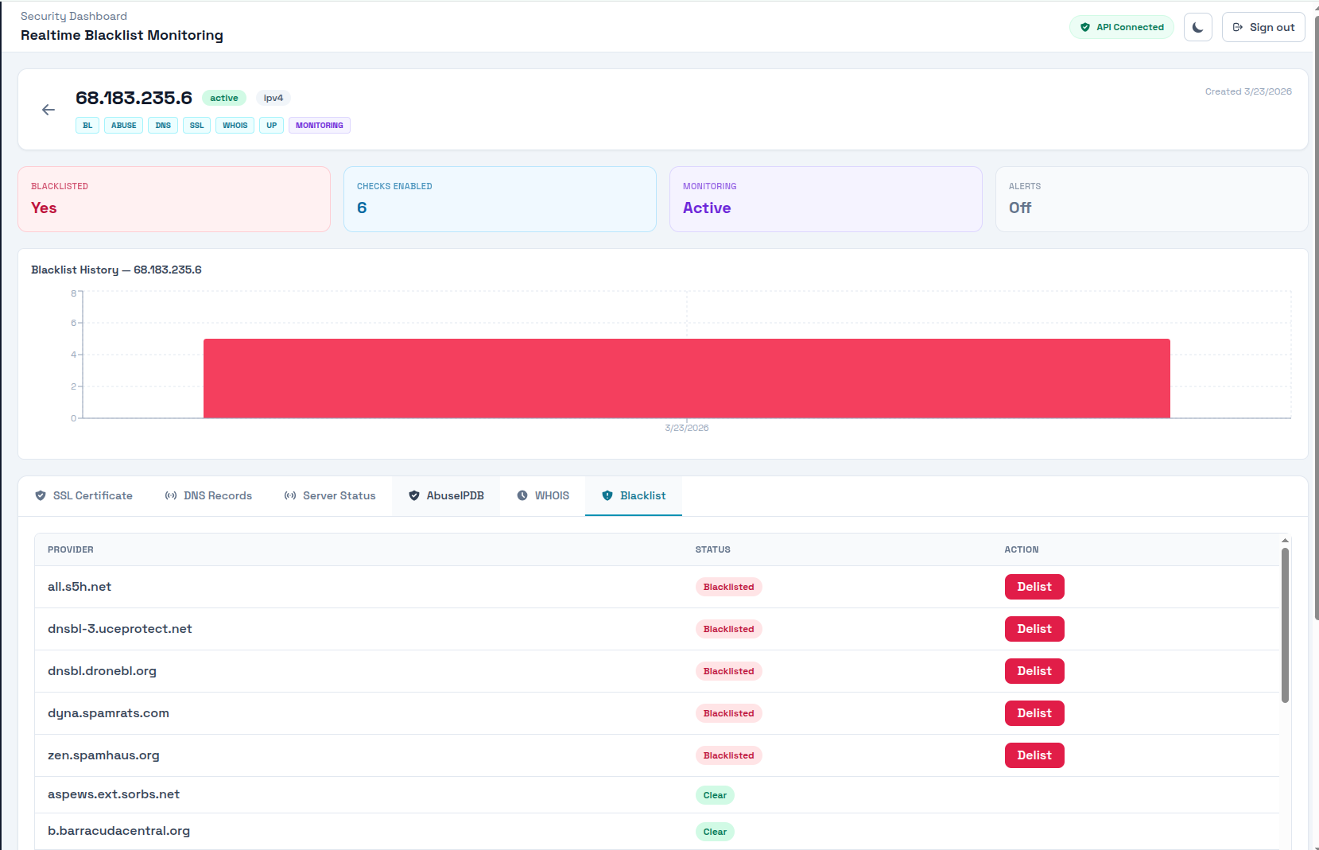1319x850 pixels.
Task: Click the exit icon in Sign out button
Action: [x=1238, y=27]
